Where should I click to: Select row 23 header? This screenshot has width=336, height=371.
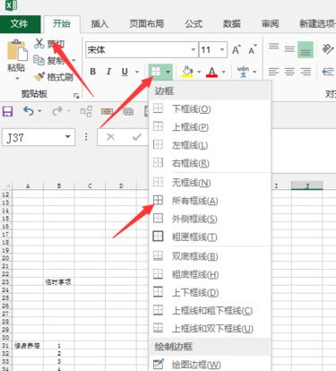click(x=5, y=281)
